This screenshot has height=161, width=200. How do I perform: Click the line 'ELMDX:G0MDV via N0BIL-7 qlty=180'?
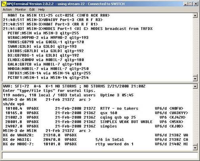point(46,60)
